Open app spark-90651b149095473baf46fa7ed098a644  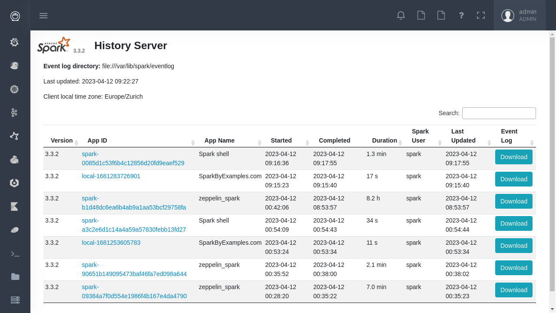[134, 270]
